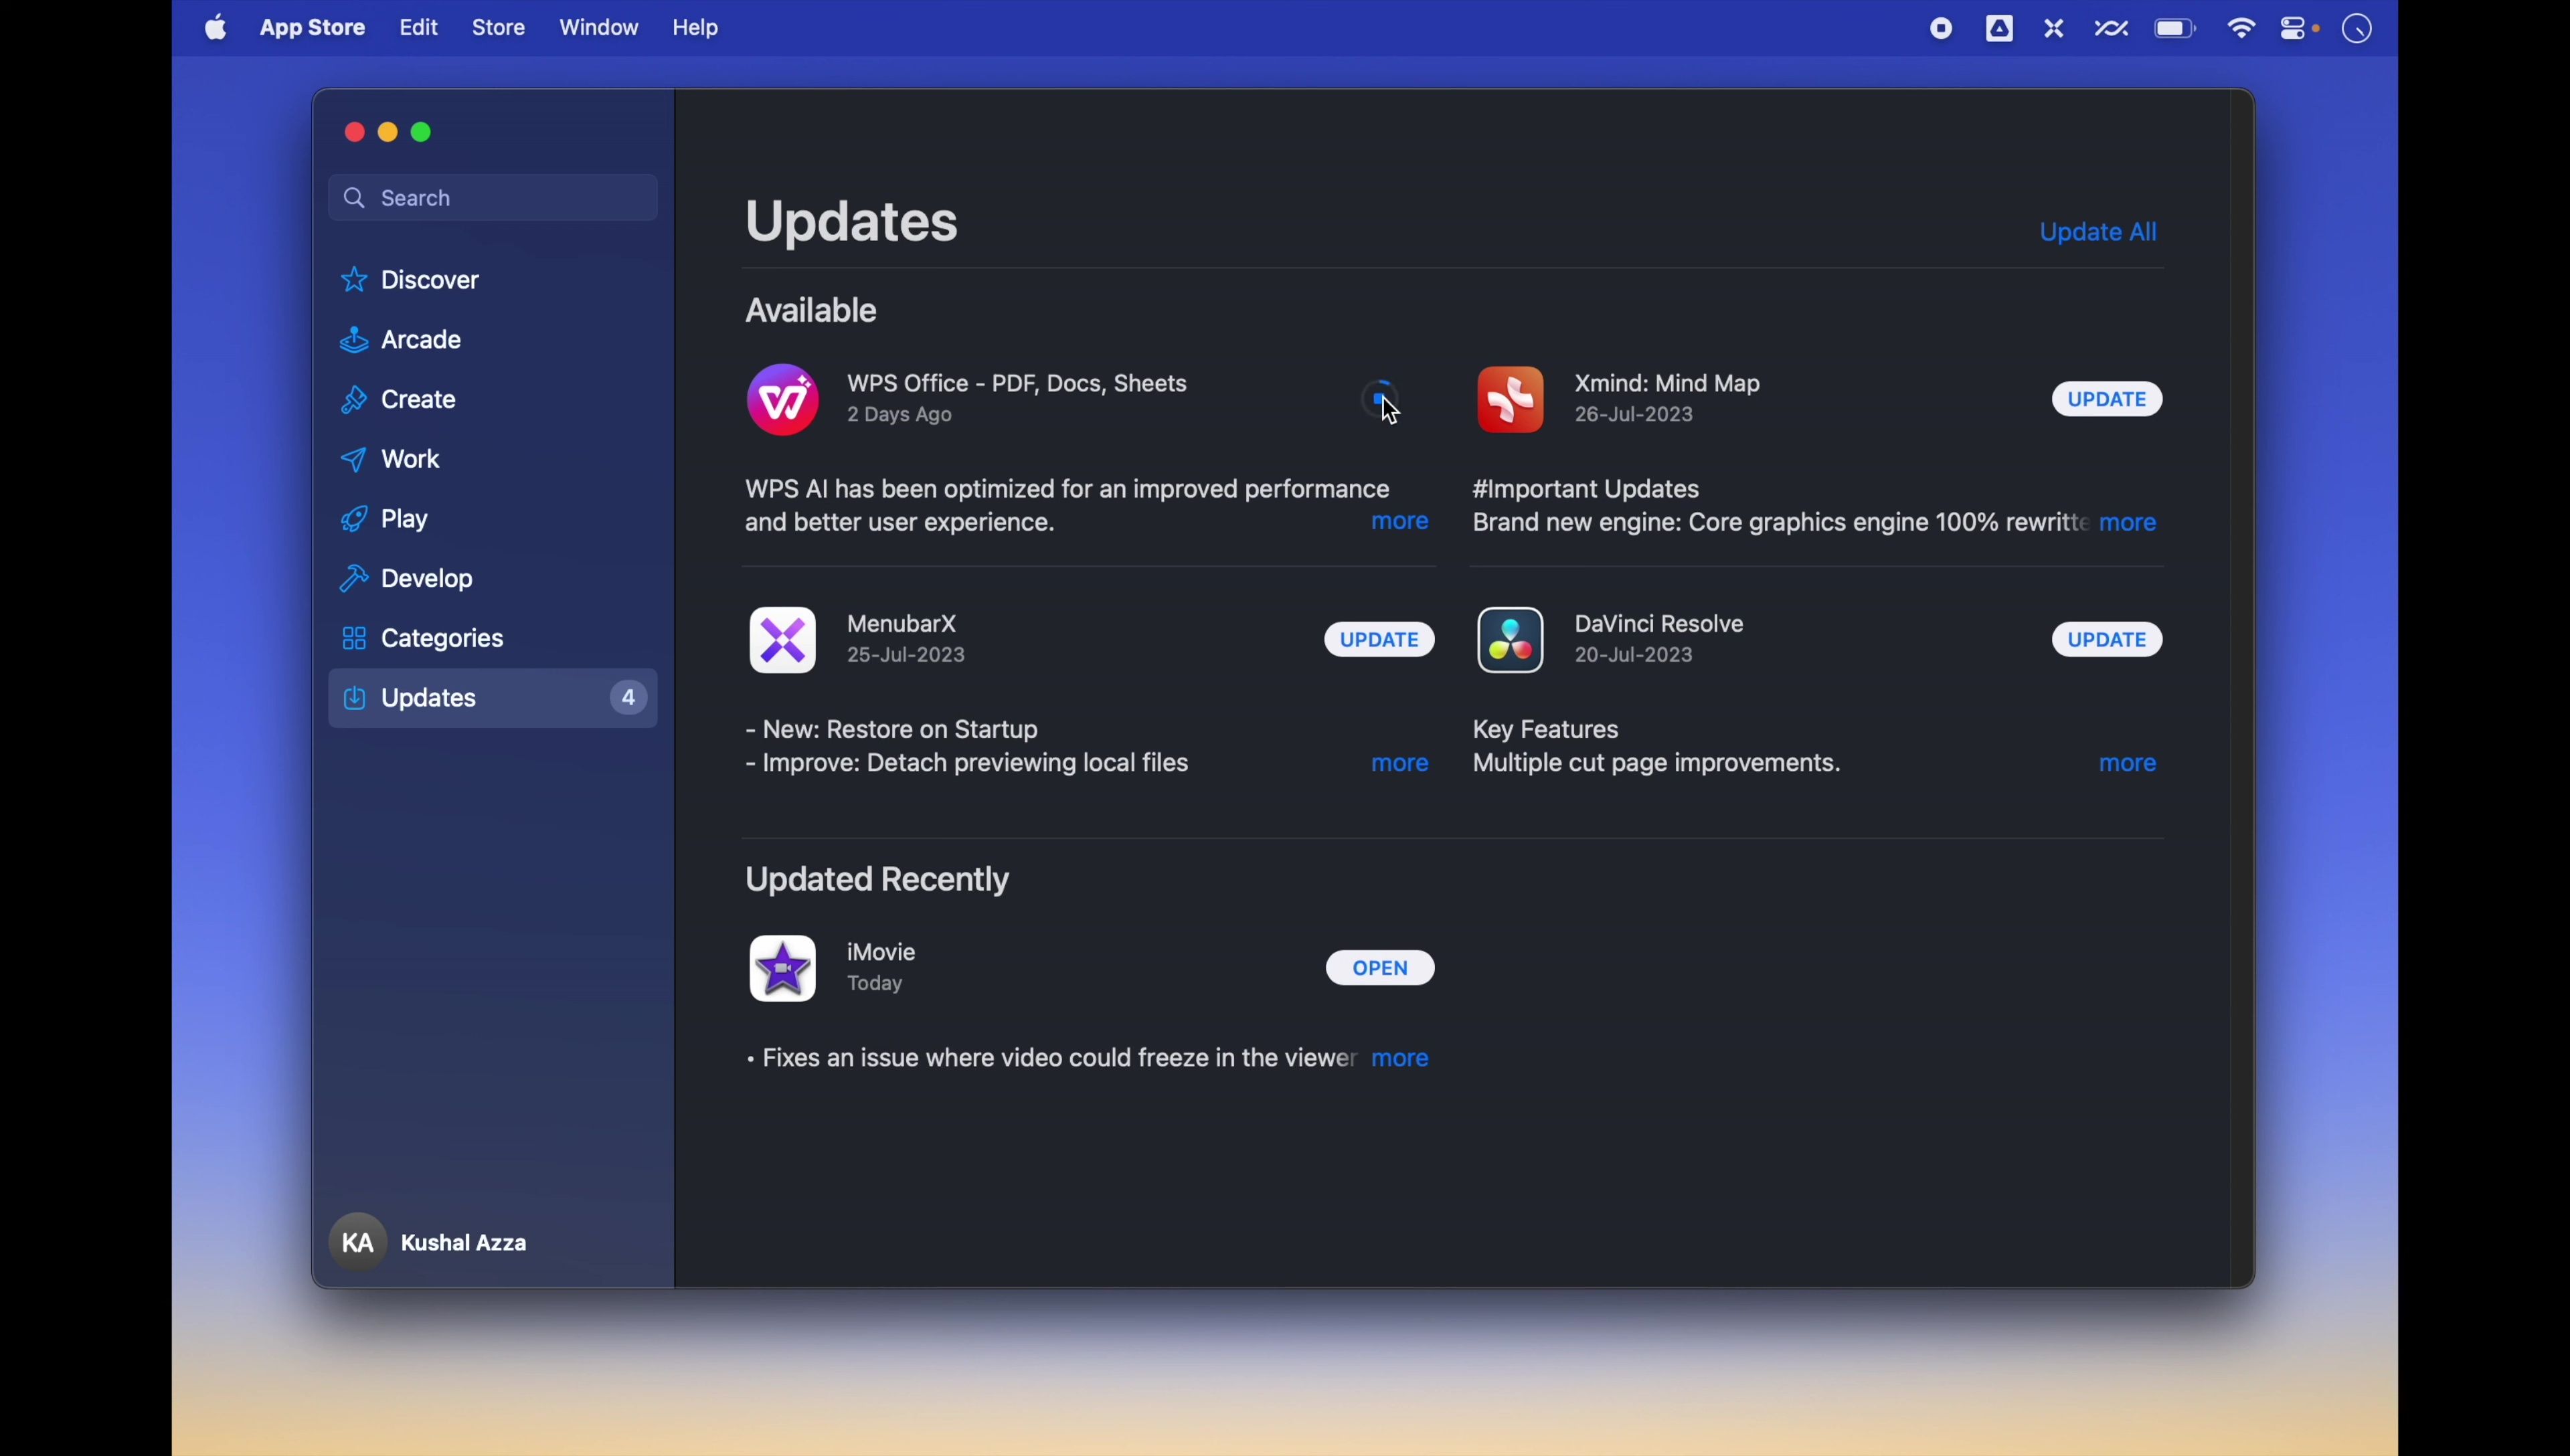Open the Window menu
The image size is (2570, 1456).
(x=598, y=28)
